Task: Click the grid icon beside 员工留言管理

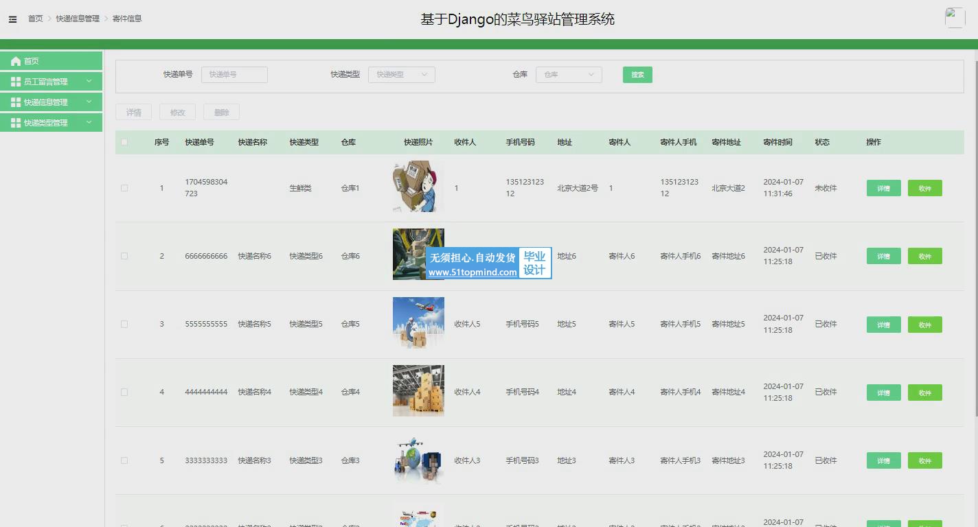Action: tap(16, 82)
